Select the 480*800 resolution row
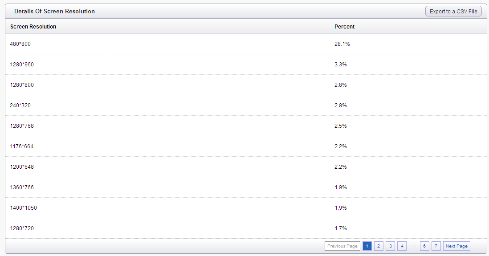The height and width of the screenshot is (256, 489). (20, 44)
